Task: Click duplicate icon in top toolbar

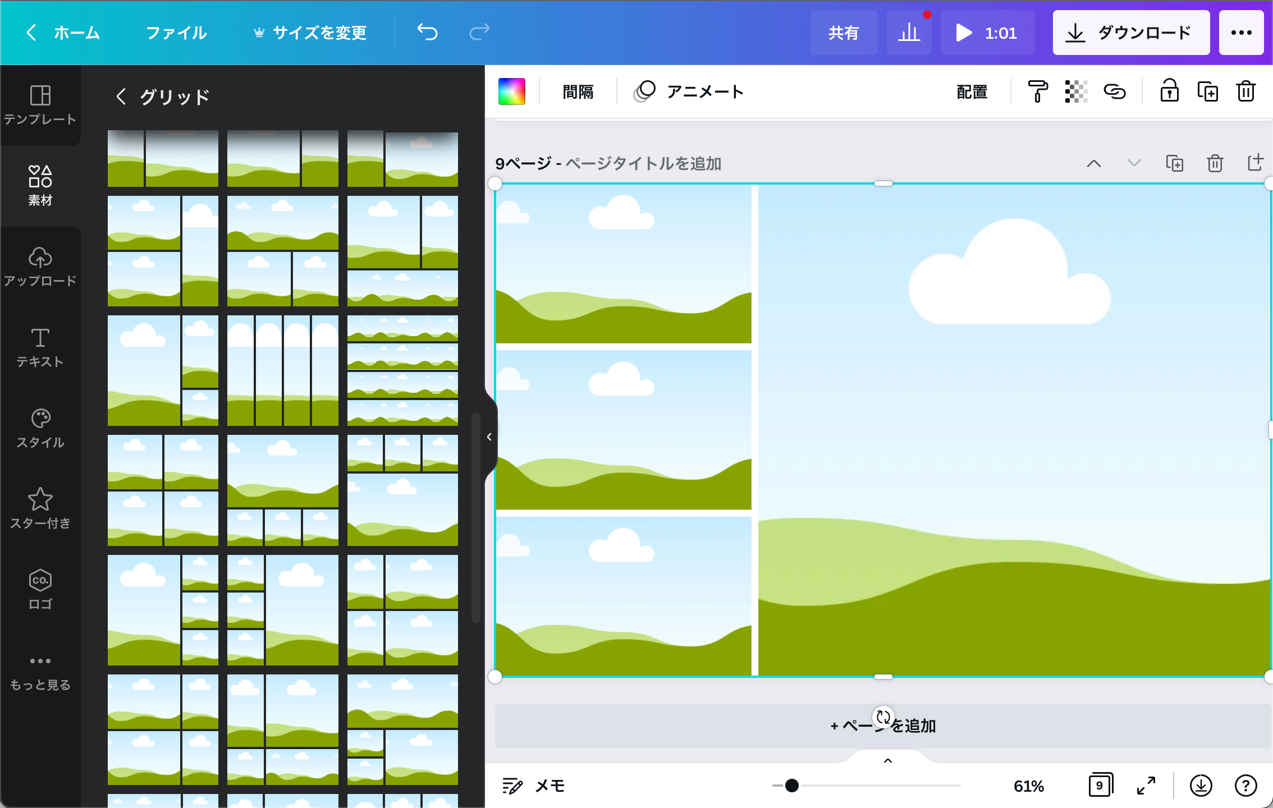Action: pyautogui.click(x=1208, y=91)
